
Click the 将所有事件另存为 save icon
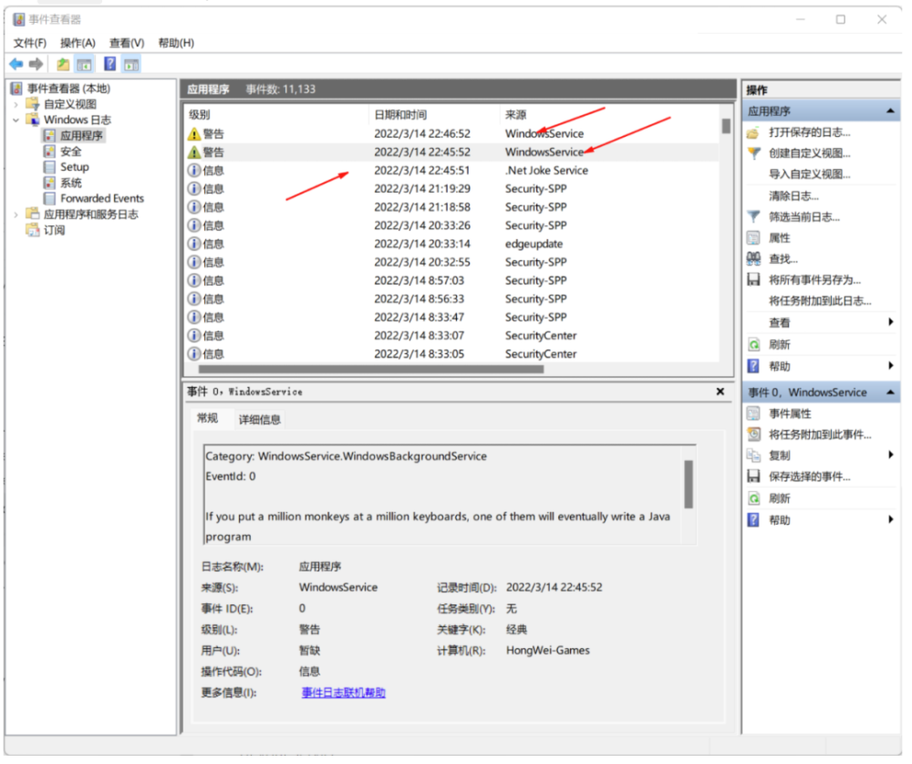753,280
